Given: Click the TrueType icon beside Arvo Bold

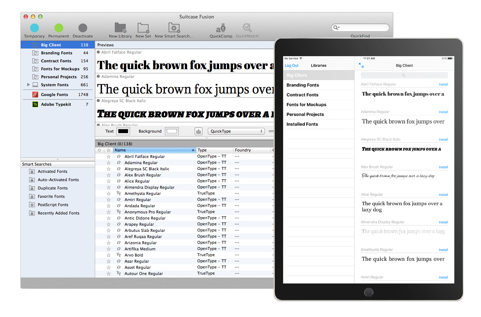Looking at the screenshot, I should [x=119, y=255].
